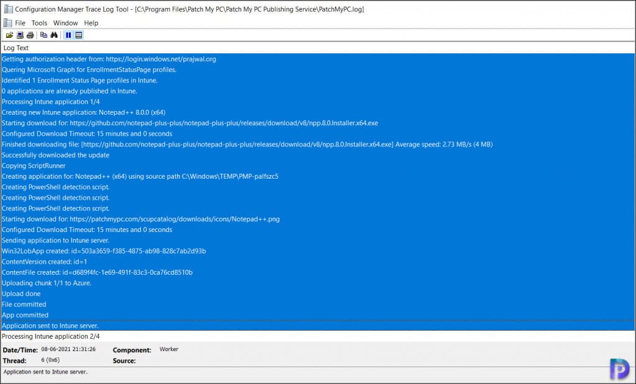Select 'Starting download for' Notepad++.png icon line
The width and height of the screenshot is (636, 384).
pyautogui.click(x=317, y=219)
